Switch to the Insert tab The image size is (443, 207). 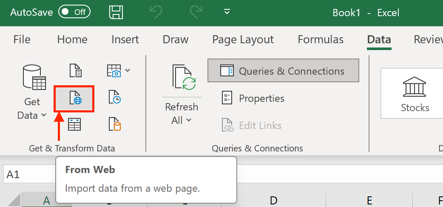point(125,39)
